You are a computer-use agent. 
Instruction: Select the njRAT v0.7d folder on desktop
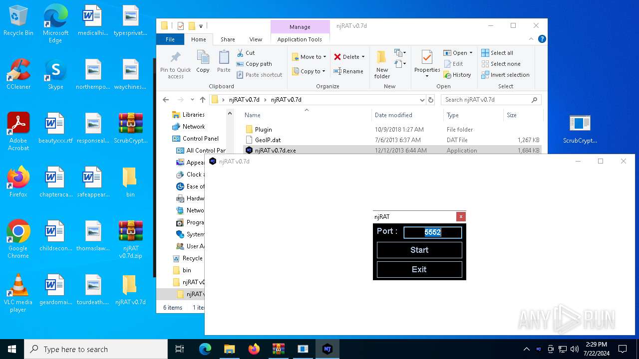point(130,290)
